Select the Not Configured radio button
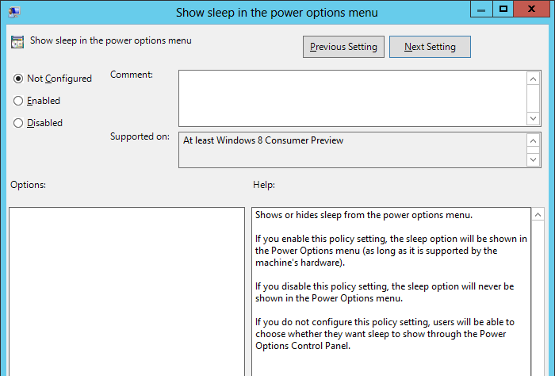This screenshot has width=555, height=376. click(18, 79)
